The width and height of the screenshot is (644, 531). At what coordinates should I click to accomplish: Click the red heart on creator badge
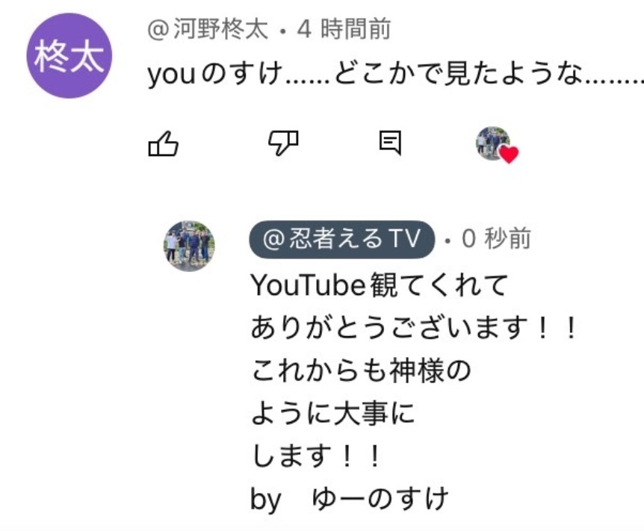coord(509,155)
